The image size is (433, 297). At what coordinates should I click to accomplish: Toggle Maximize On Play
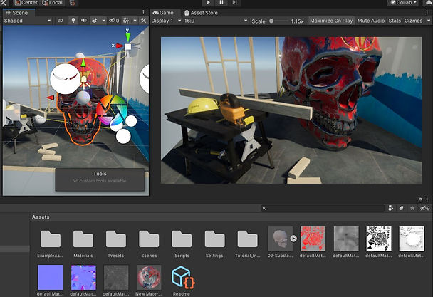[x=331, y=21]
